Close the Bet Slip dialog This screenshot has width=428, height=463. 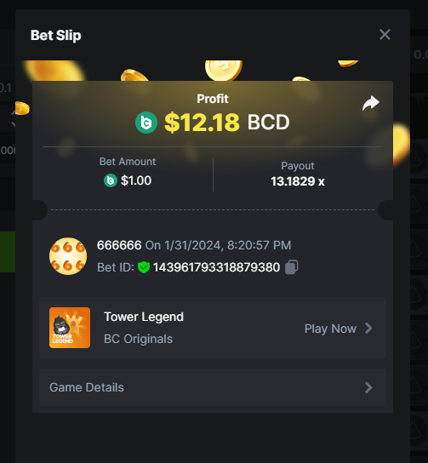[x=385, y=35]
